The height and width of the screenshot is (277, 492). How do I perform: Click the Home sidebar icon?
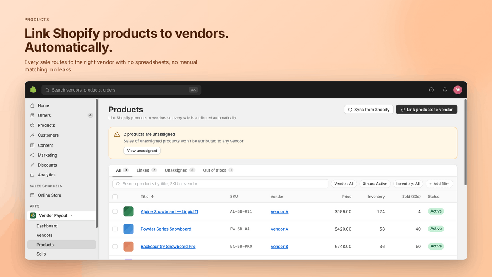(32, 105)
